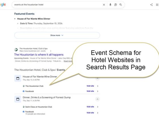Click Read more in the Houstonian snippet

(x=68, y=61)
